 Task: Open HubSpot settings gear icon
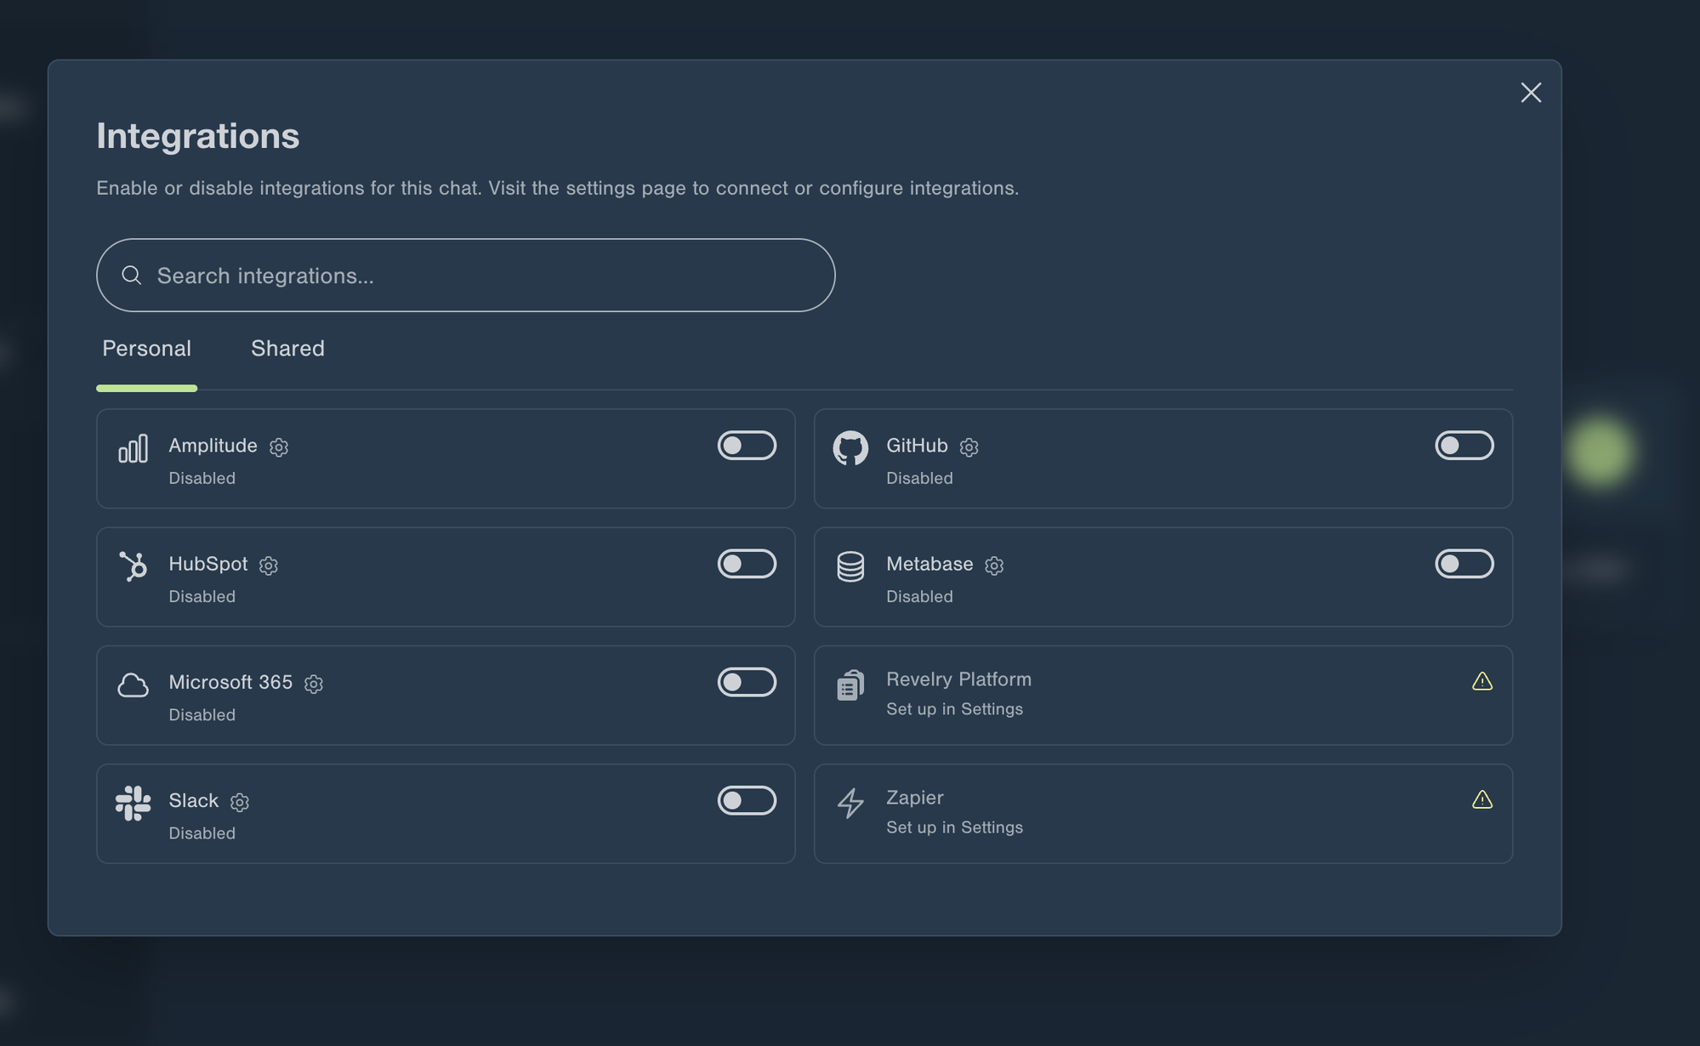click(269, 566)
